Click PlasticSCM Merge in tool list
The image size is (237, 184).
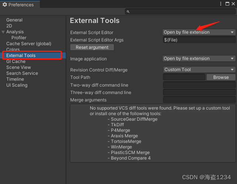point(130,153)
